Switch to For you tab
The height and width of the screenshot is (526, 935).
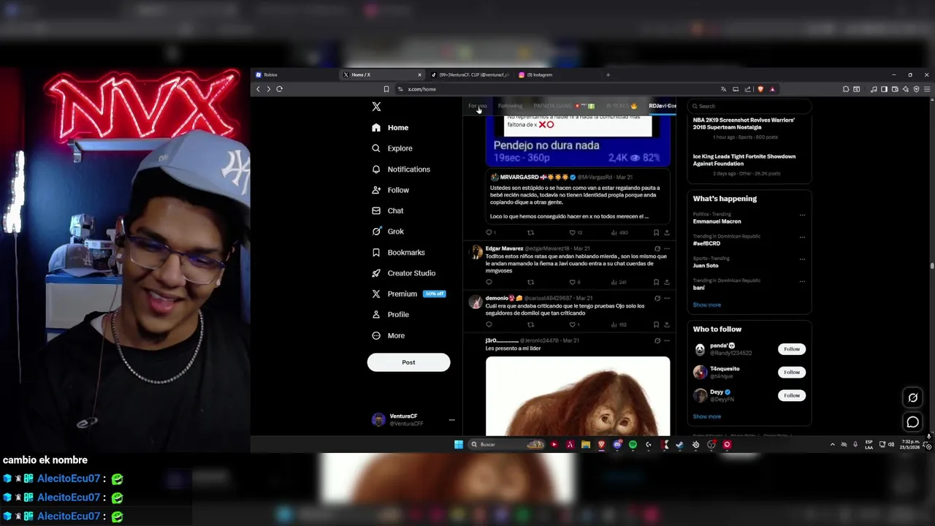(478, 106)
